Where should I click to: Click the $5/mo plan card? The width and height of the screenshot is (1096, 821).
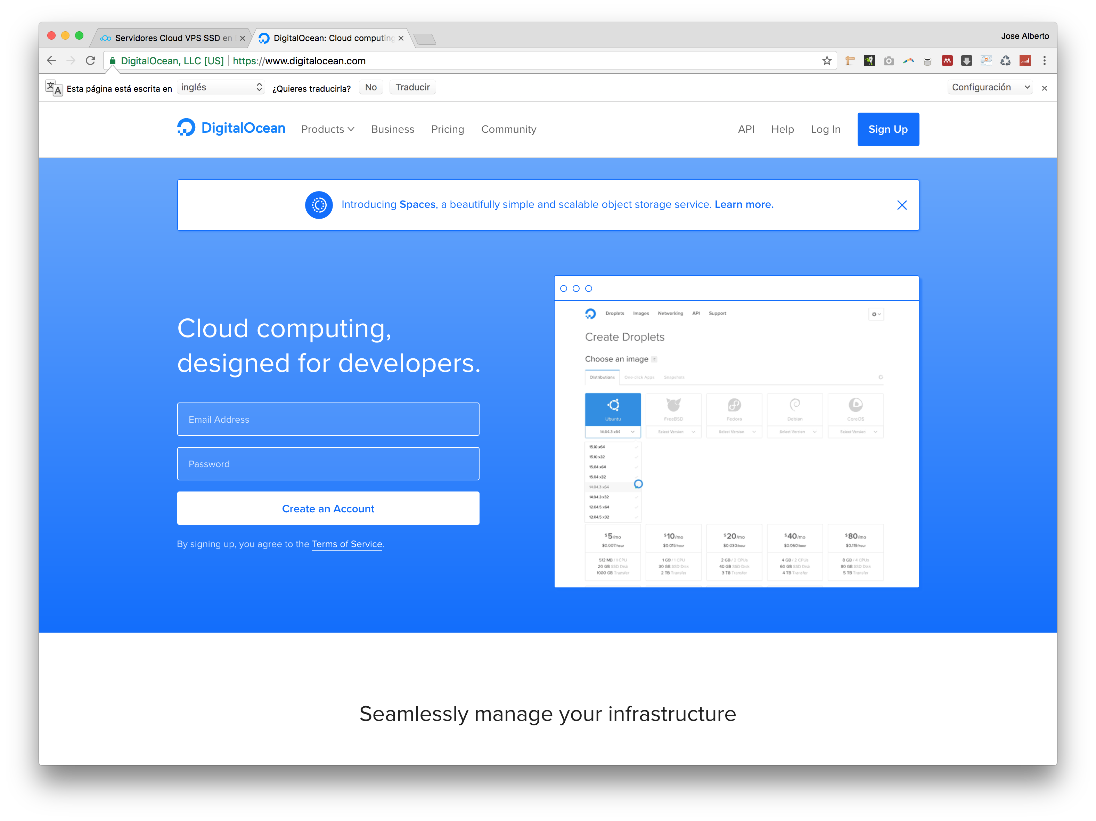pos(613,552)
